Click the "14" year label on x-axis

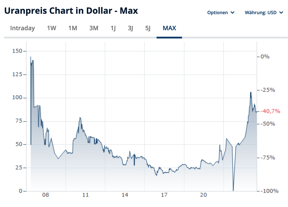(x=125, y=195)
